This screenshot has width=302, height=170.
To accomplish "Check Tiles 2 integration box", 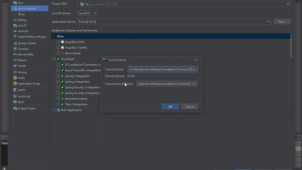I will 58,104.
